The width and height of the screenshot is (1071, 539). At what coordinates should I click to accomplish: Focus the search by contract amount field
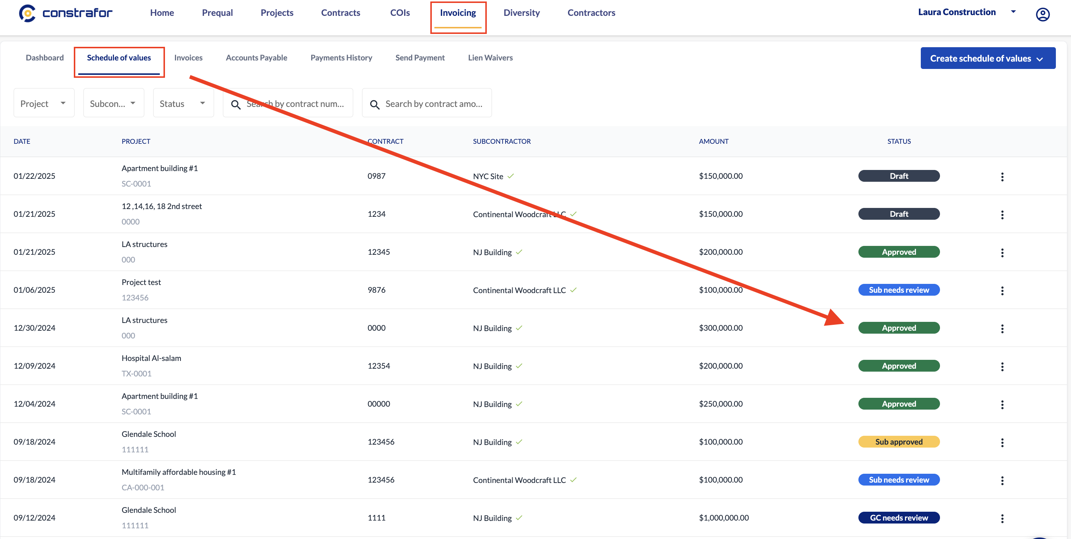click(427, 103)
